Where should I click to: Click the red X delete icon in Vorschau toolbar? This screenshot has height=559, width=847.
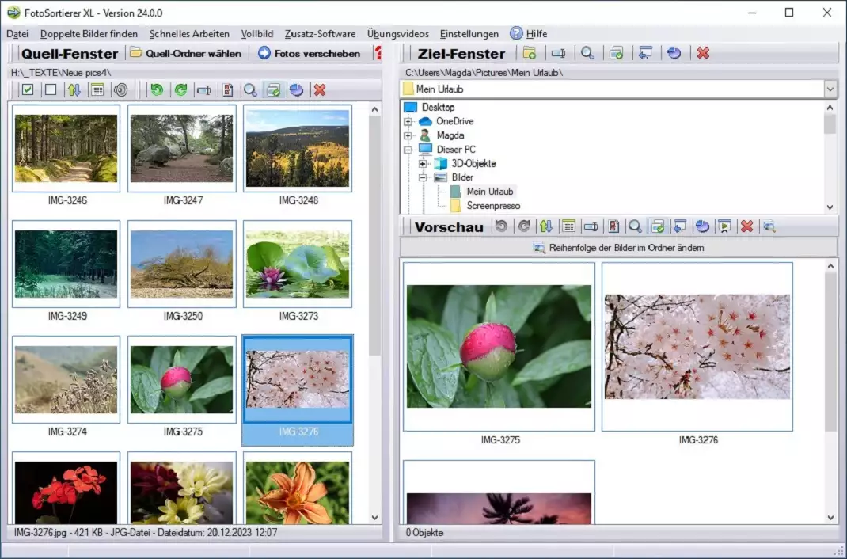coord(746,226)
